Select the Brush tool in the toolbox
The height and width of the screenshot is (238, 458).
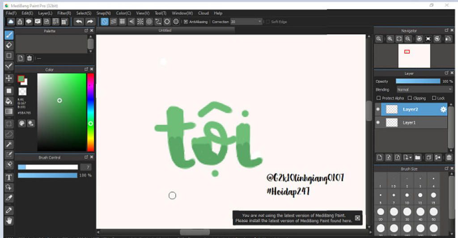point(9,35)
